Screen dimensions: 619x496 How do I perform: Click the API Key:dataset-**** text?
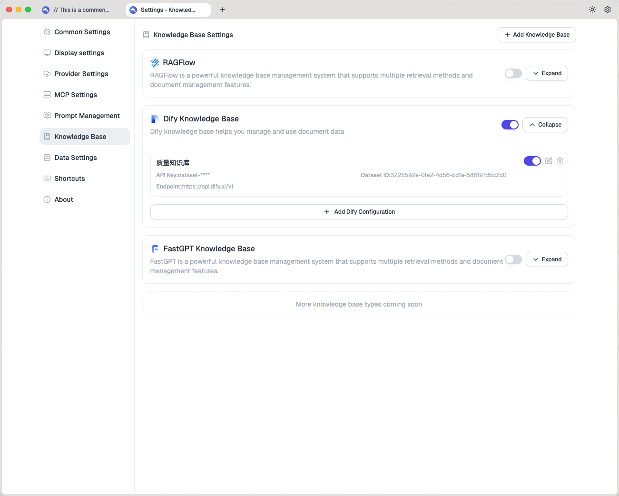[x=183, y=175]
